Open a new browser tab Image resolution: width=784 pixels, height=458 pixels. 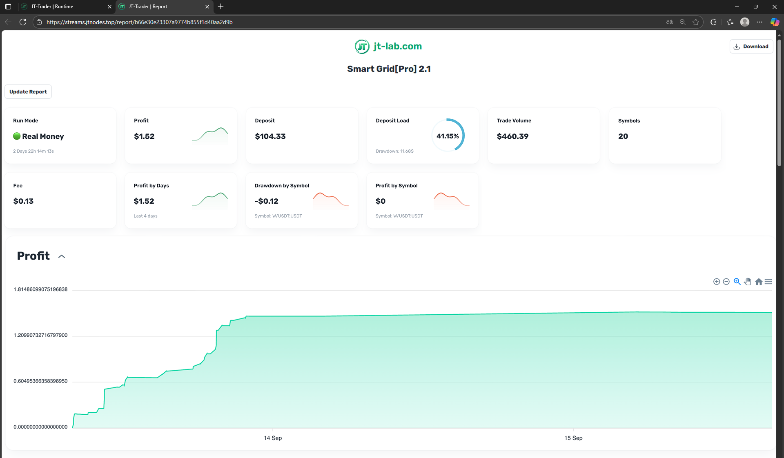click(x=221, y=7)
